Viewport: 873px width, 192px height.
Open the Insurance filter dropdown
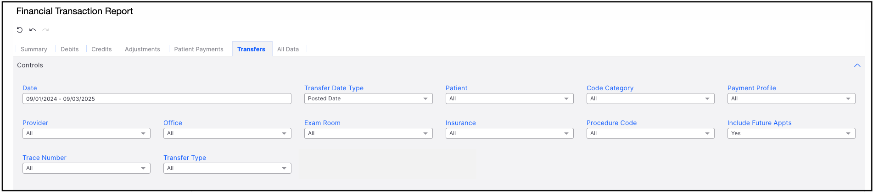pos(509,133)
